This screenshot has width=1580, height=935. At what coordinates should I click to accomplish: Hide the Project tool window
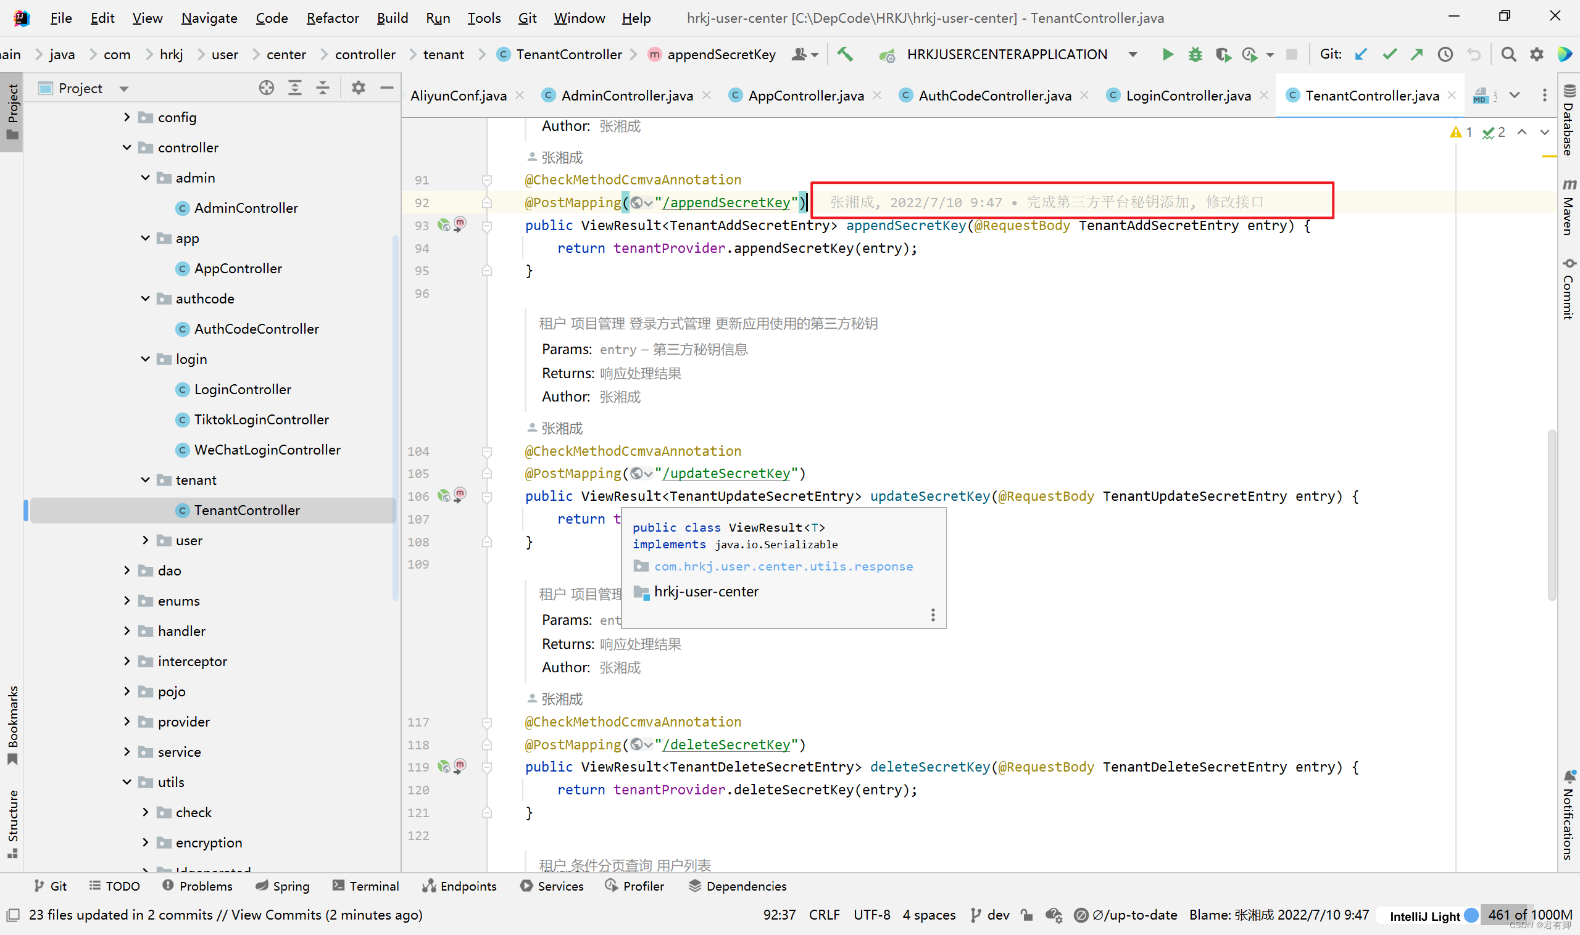387,88
